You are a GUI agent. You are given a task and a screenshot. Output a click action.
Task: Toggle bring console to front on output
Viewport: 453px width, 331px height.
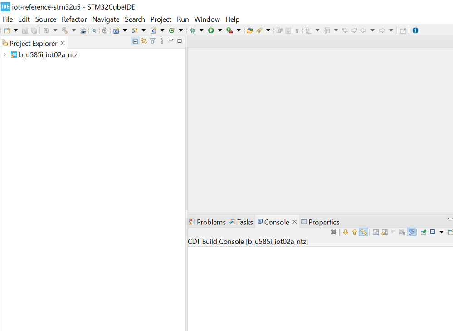(411, 232)
